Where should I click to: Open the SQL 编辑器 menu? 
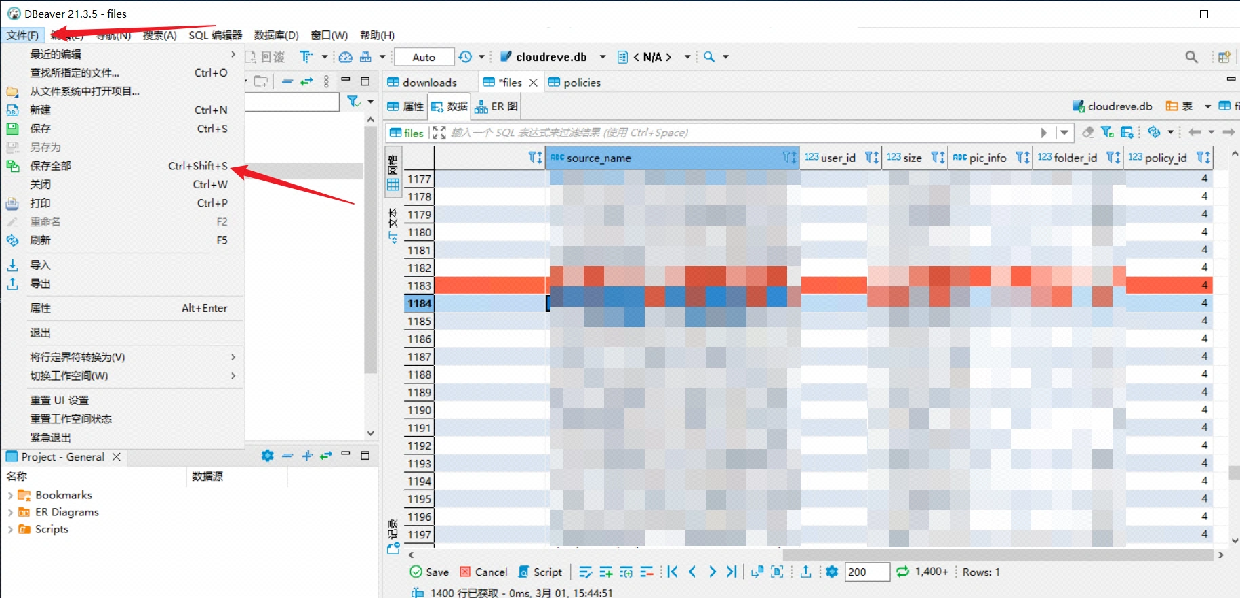point(215,35)
